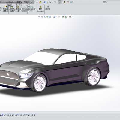Click Zoom to Area magnifier icon
120x120 pixels.
(x=42, y=17)
